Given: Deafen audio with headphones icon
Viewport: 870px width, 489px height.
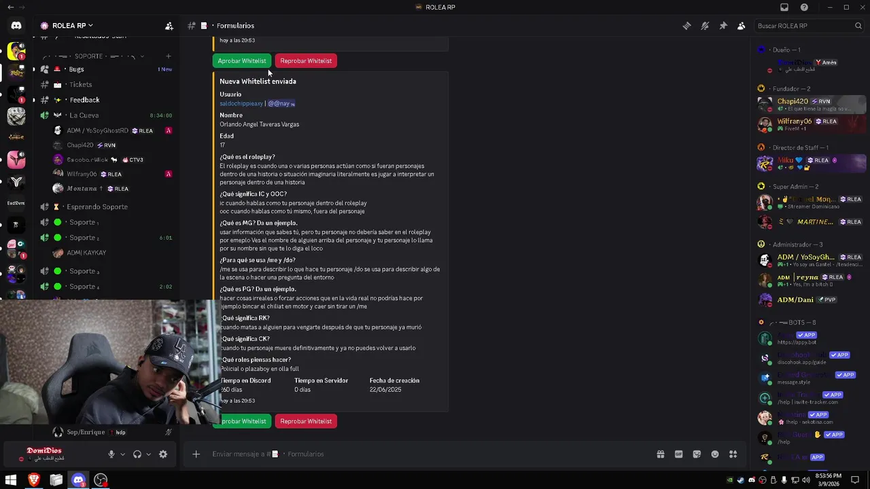Looking at the screenshot, I should coord(137,454).
